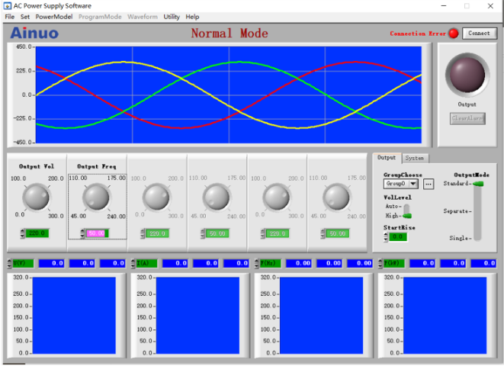Image resolution: width=504 pixels, height=366 pixels.
Task: Click the Output Freq label
Action: (96, 166)
